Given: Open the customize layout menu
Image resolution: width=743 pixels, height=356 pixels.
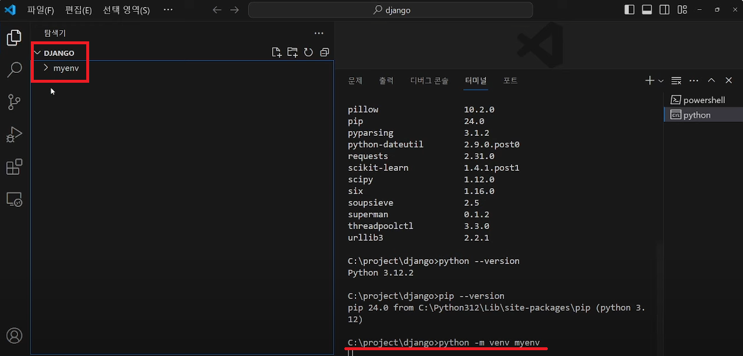Looking at the screenshot, I should point(682,10).
